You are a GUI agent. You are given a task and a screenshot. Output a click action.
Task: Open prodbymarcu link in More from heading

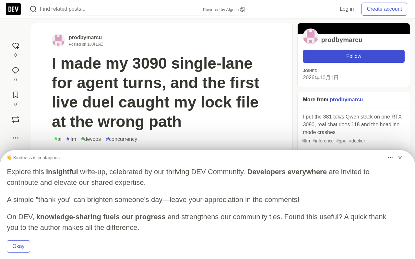point(346,100)
